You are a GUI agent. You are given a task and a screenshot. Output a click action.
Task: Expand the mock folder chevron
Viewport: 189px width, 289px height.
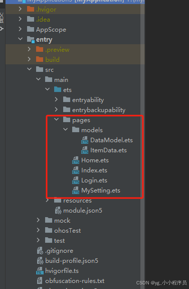click(38, 220)
